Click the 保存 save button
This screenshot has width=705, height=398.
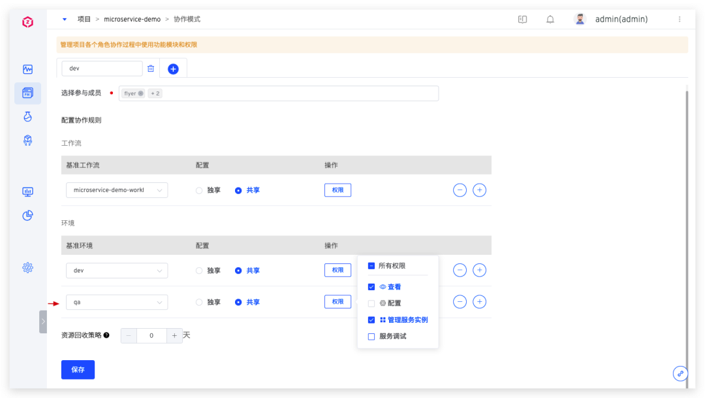click(x=78, y=369)
